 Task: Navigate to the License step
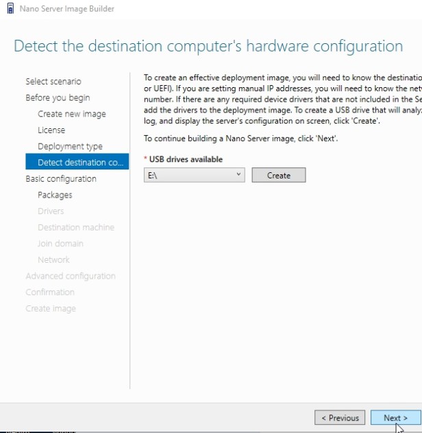tap(51, 130)
